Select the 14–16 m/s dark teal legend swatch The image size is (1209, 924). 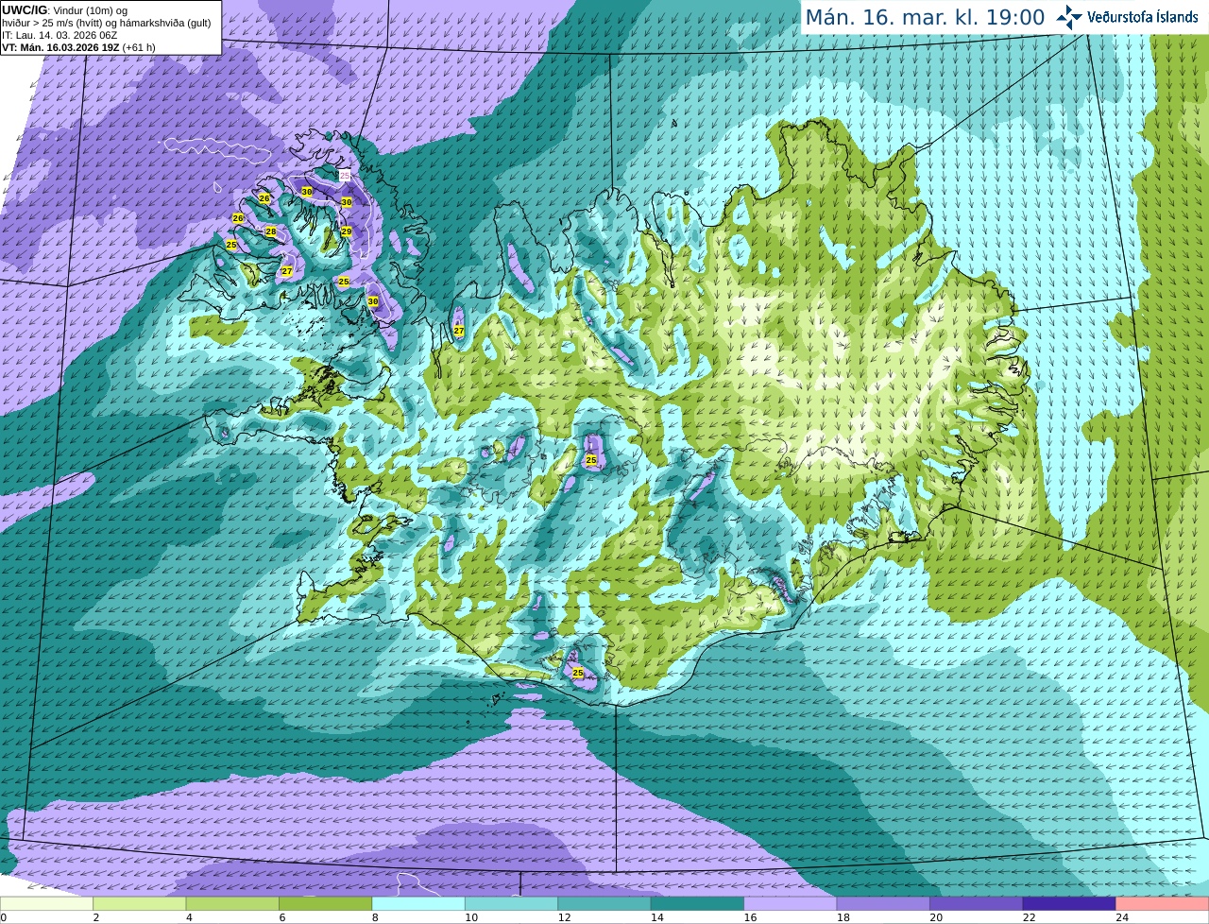pos(697,903)
